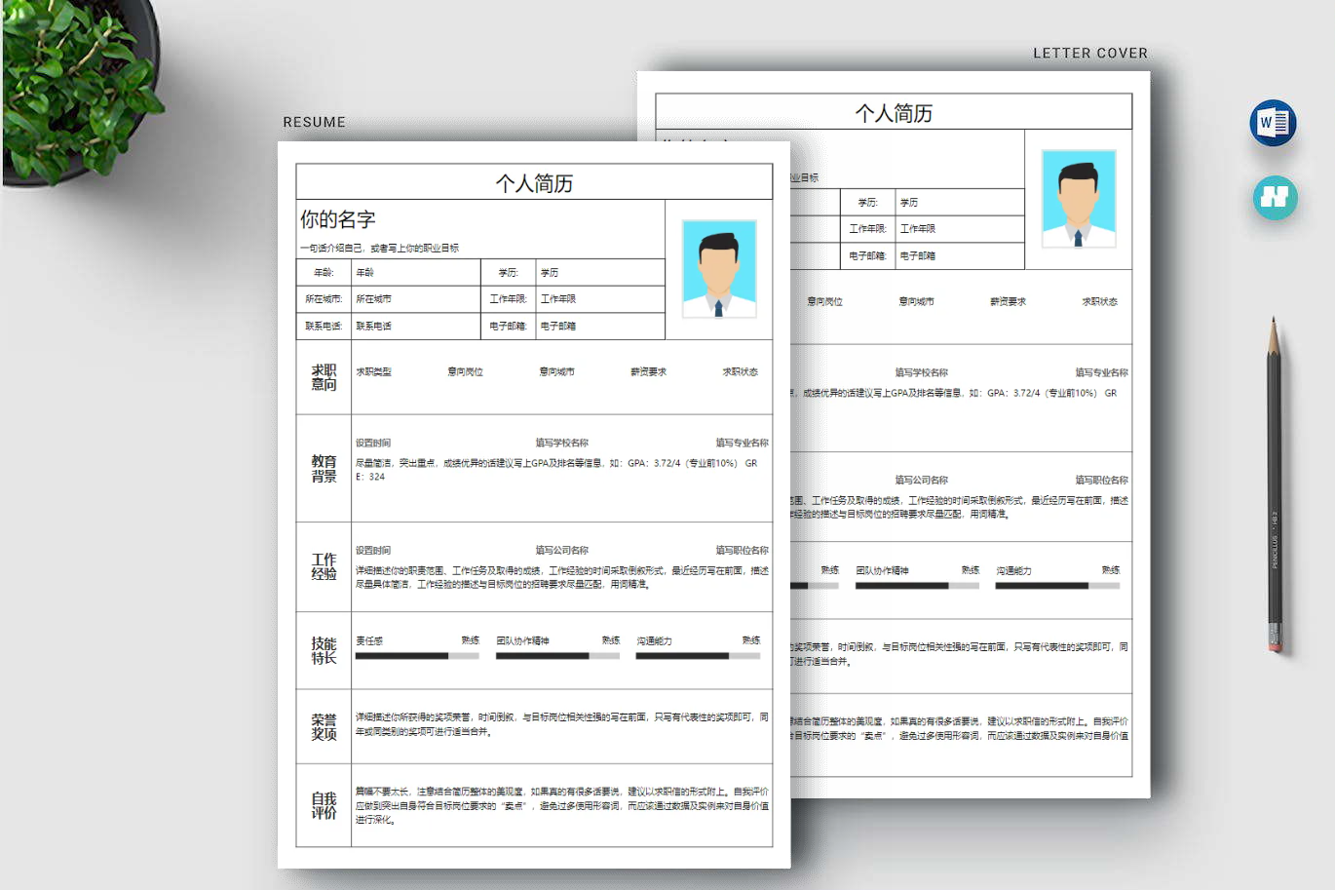Image resolution: width=1335 pixels, height=890 pixels.
Task: Click the 个人简历 title on the letter cover page
Action: coord(894,113)
